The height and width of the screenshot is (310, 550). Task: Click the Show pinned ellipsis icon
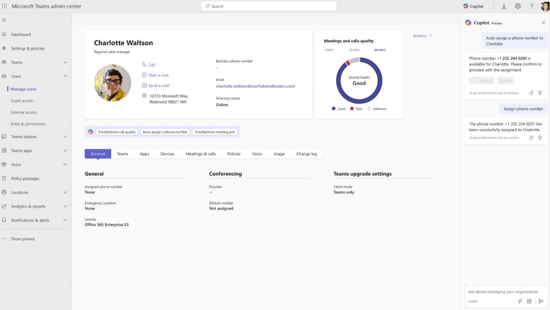coord(4,238)
